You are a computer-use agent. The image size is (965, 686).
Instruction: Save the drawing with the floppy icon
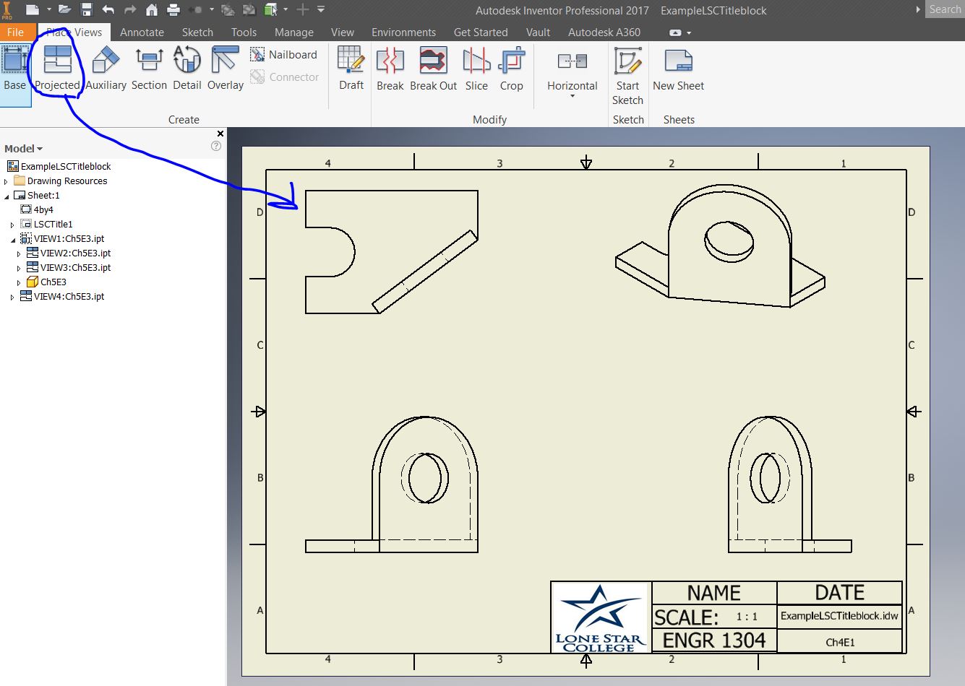click(87, 10)
